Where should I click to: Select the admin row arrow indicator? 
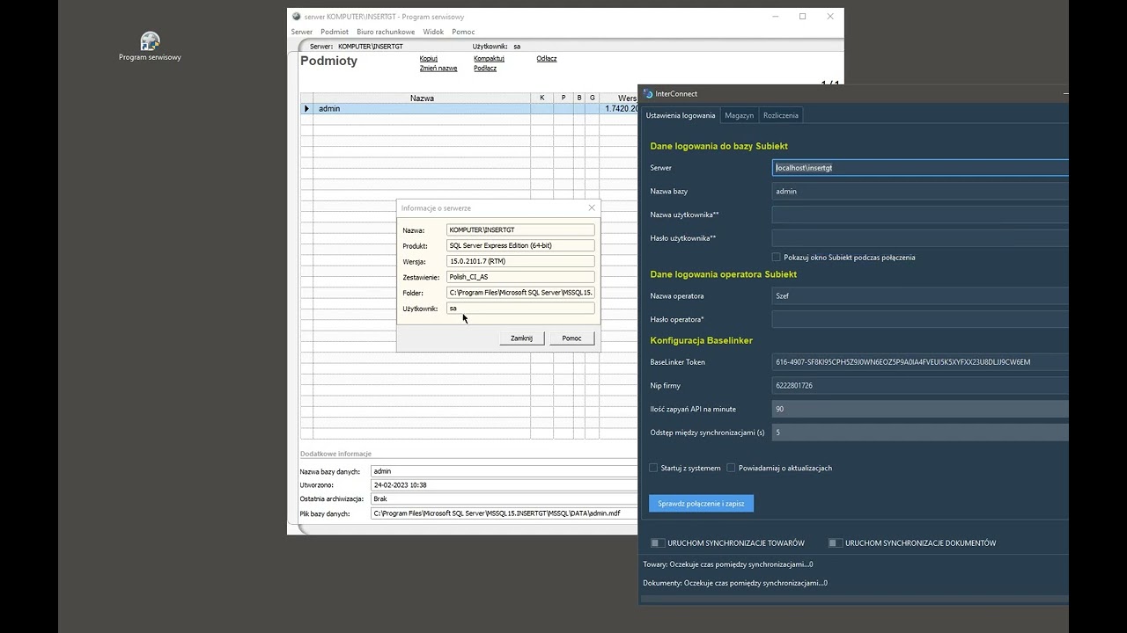pos(306,109)
